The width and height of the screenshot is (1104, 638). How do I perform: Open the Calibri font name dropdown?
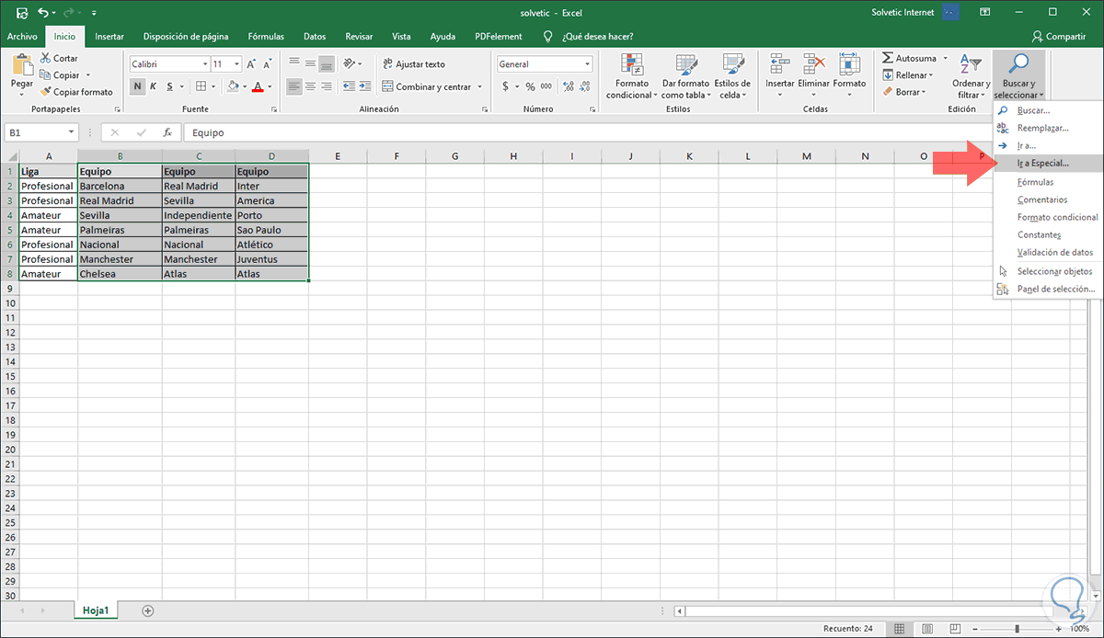click(x=205, y=64)
